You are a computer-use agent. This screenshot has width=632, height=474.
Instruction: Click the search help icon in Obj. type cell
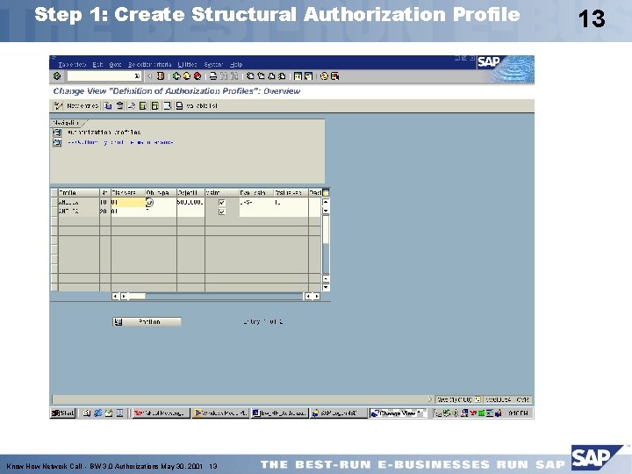click(x=149, y=203)
